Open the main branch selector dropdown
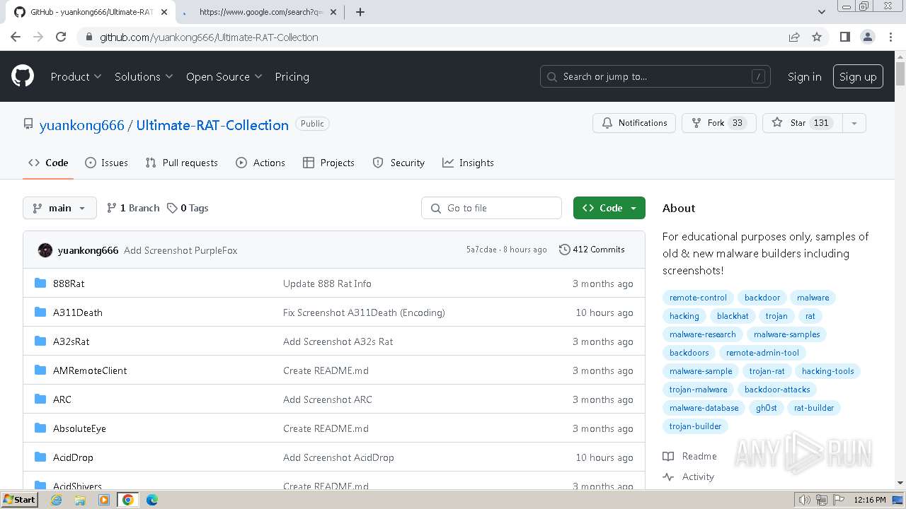906x509 pixels. (x=59, y=208)
